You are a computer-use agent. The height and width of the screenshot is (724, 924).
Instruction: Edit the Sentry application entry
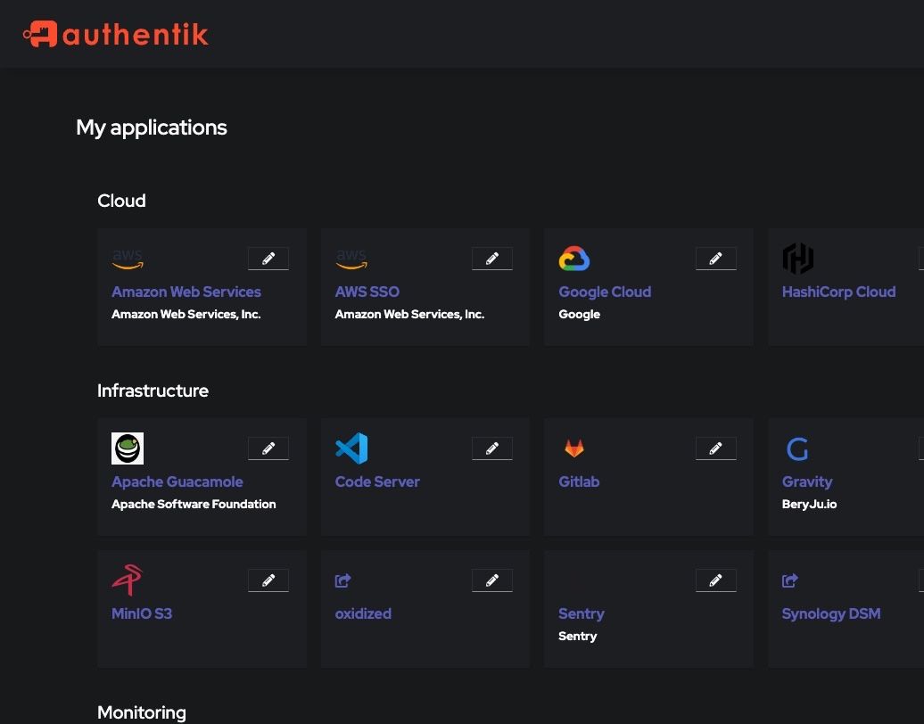(x=715, y=580)
